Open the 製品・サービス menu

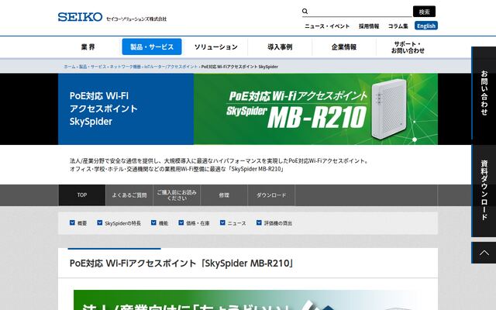[x=152, y=46]
